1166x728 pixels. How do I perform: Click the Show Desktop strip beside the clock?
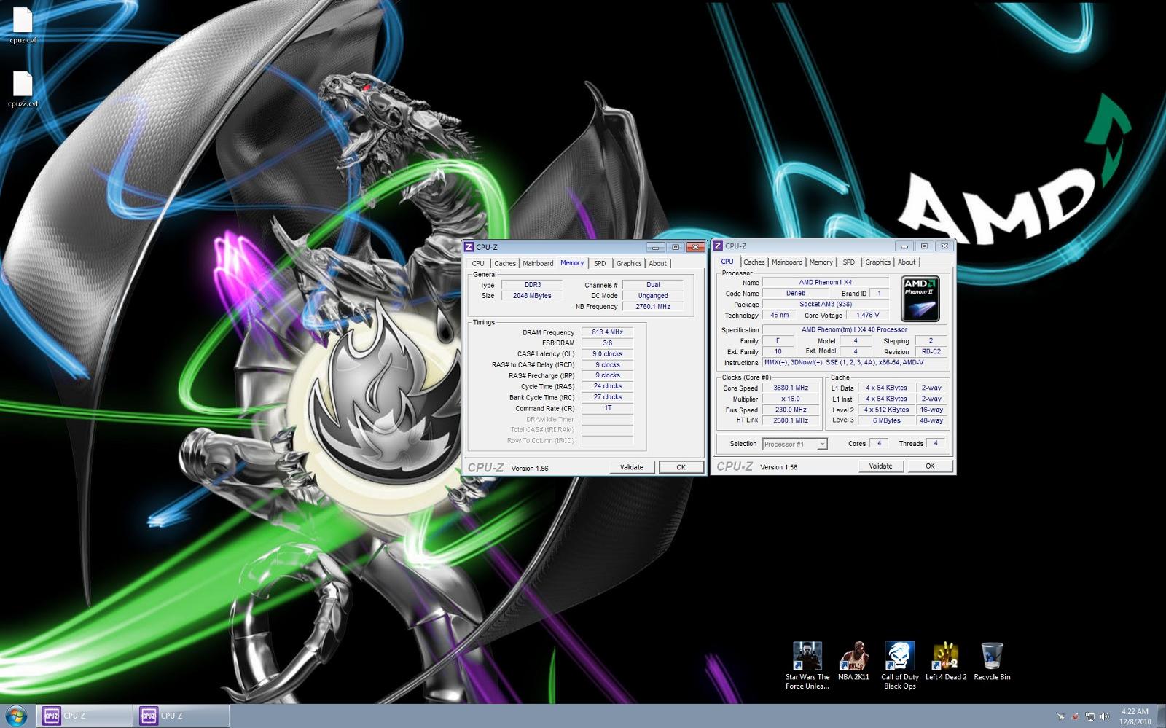pyautogui.click(x=1161, y=716)
